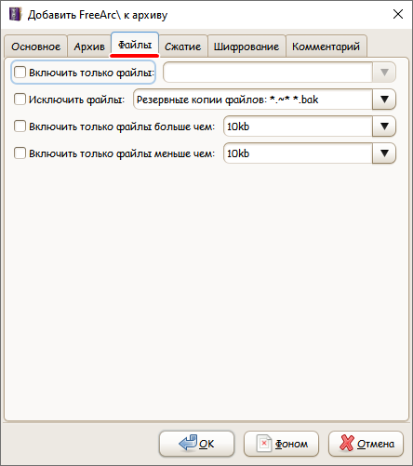Expand the include-only files dropdown arrow

384,73
